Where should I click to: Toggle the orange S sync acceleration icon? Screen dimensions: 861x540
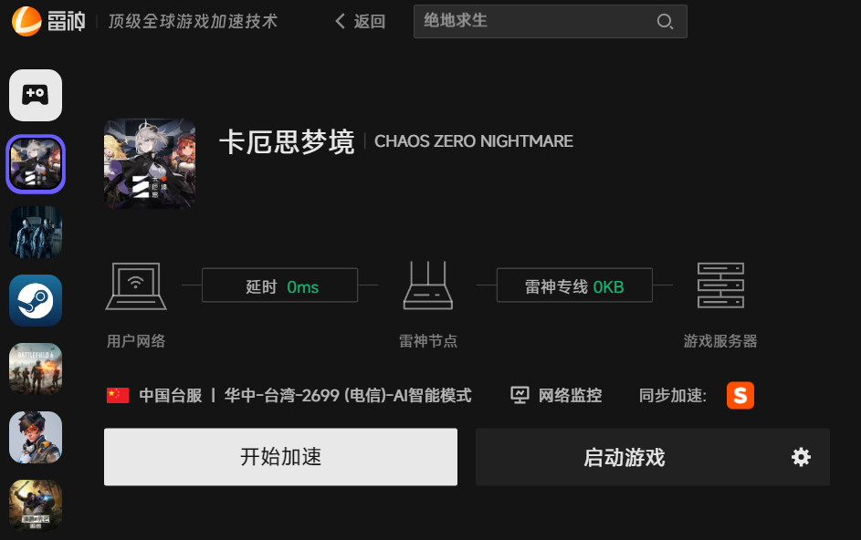(x=740, y=395)
